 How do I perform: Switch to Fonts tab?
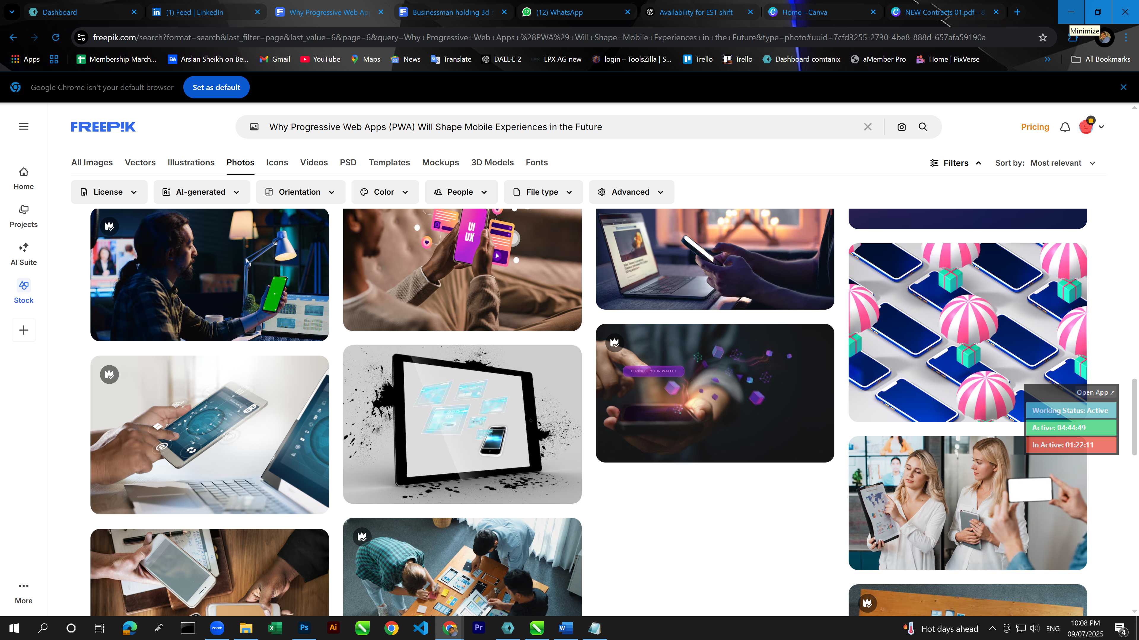[537, 163]
